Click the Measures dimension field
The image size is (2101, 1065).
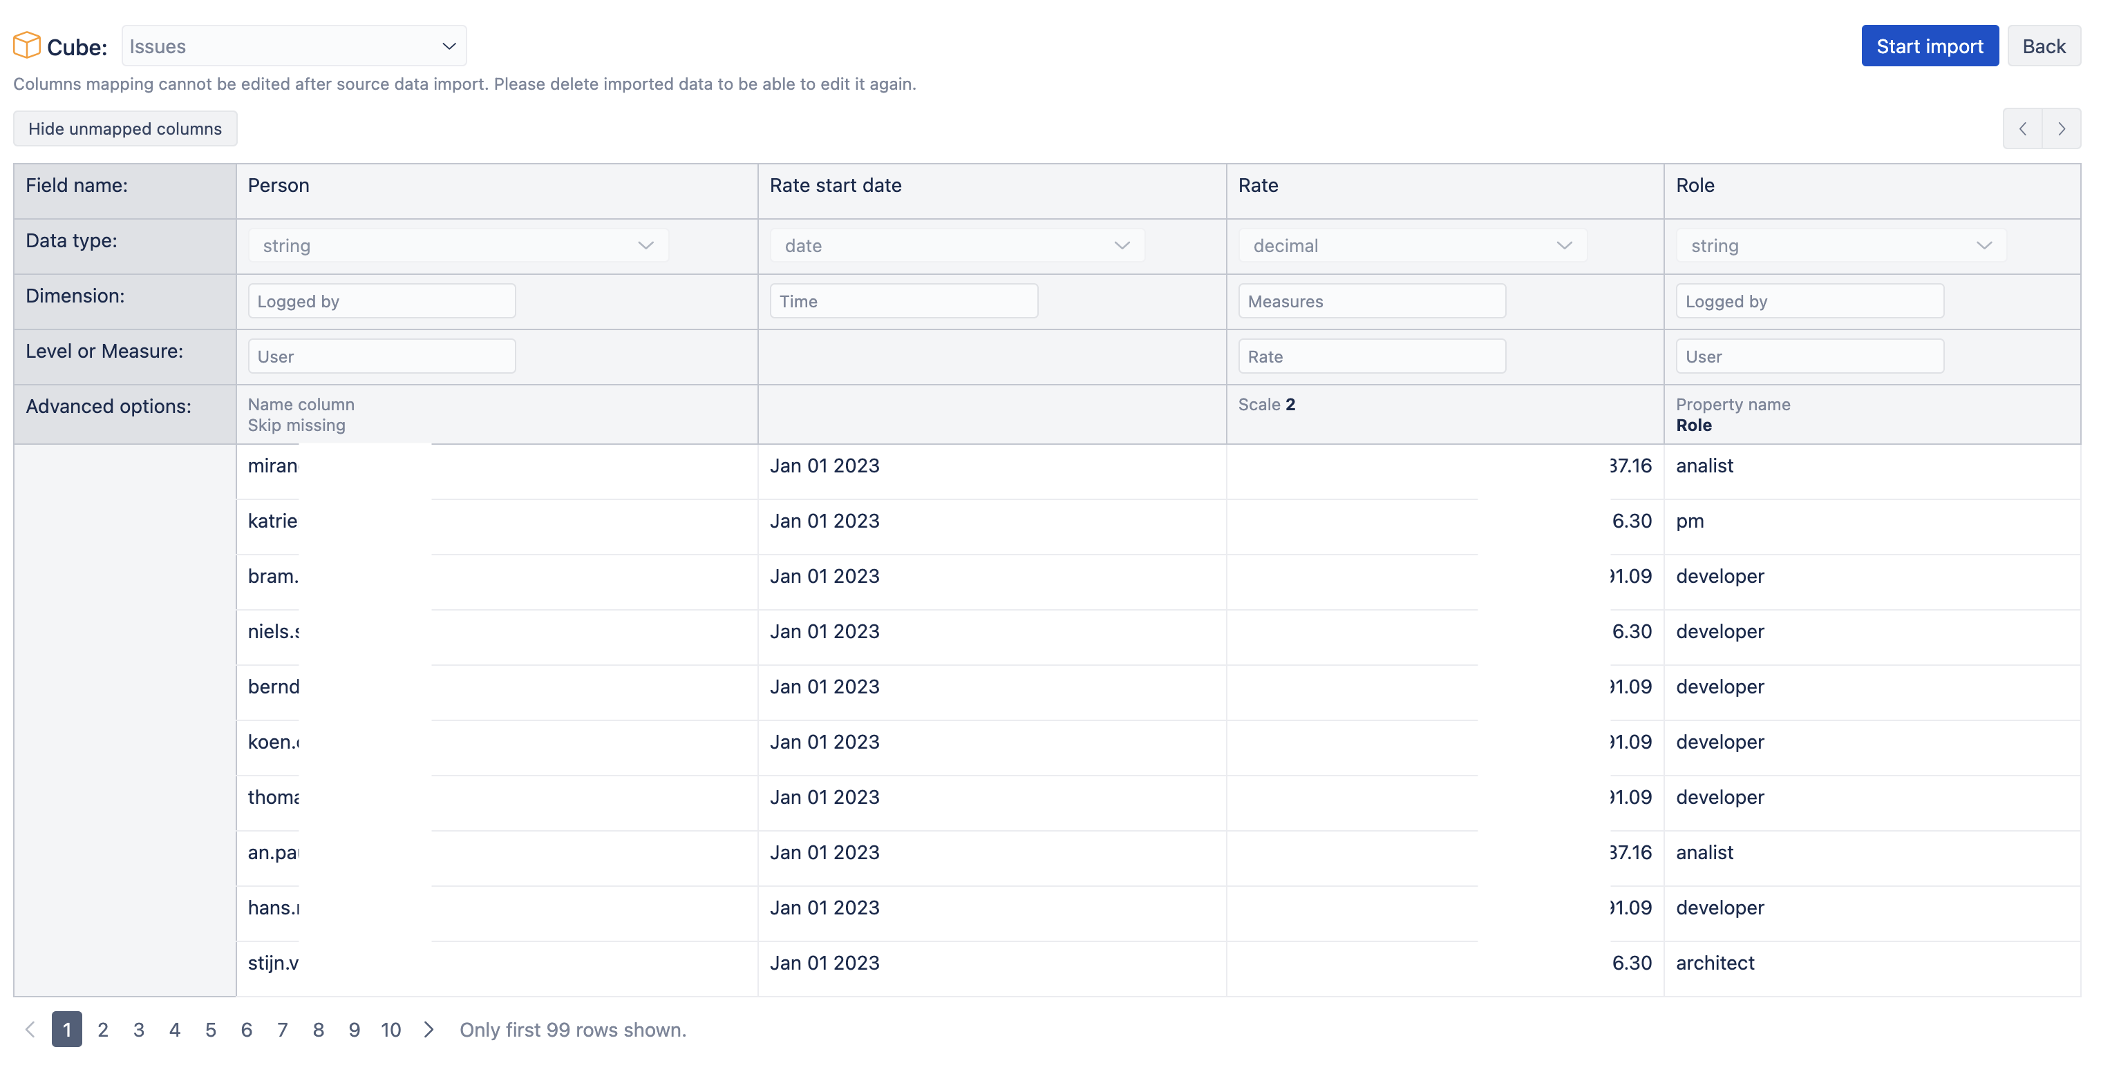1372,300
